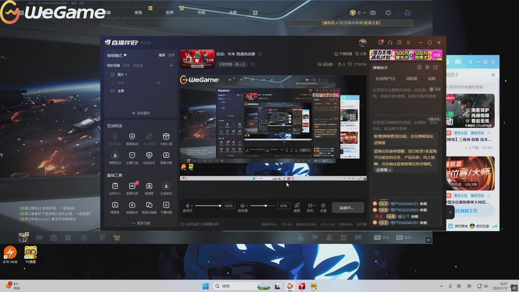This screenshot has height=292, width=519.
Task: Click the 修改封面 cover thumbnail
Action: pos(197,59)
